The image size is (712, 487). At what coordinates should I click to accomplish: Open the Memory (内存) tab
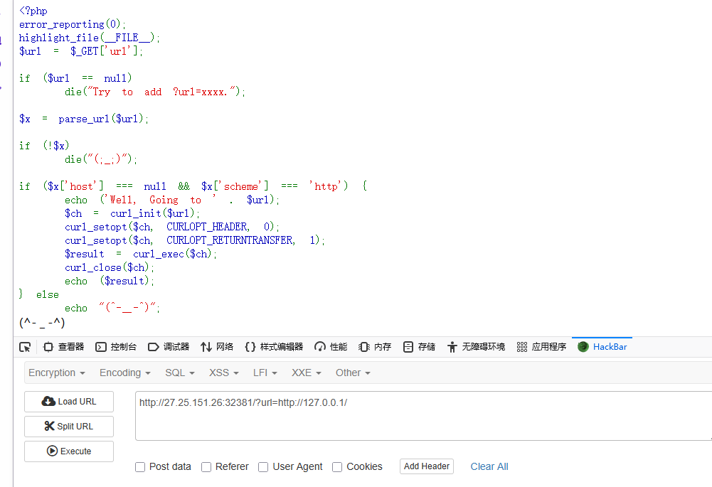(x=375, y=347)
